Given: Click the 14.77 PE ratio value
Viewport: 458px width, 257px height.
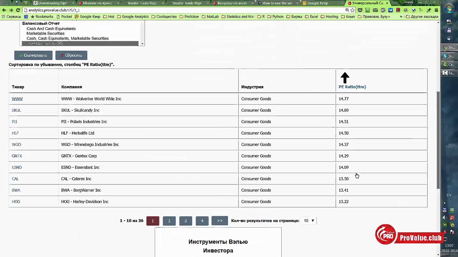Looking at the screenshot, I should pos(343,99).
